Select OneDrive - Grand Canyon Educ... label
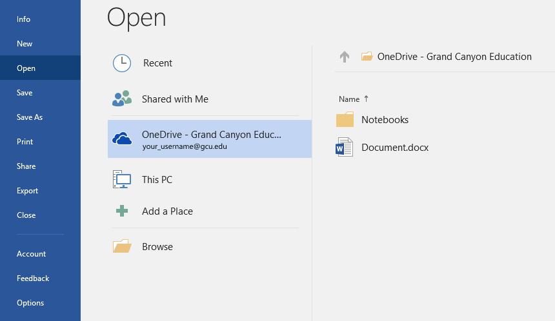 212,134
